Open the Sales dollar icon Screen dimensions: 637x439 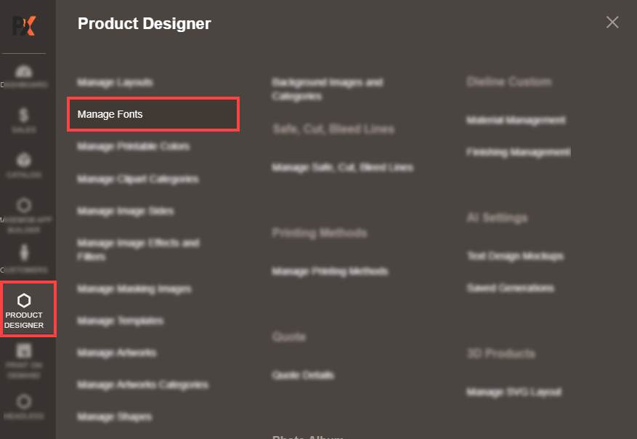[24, 120]
